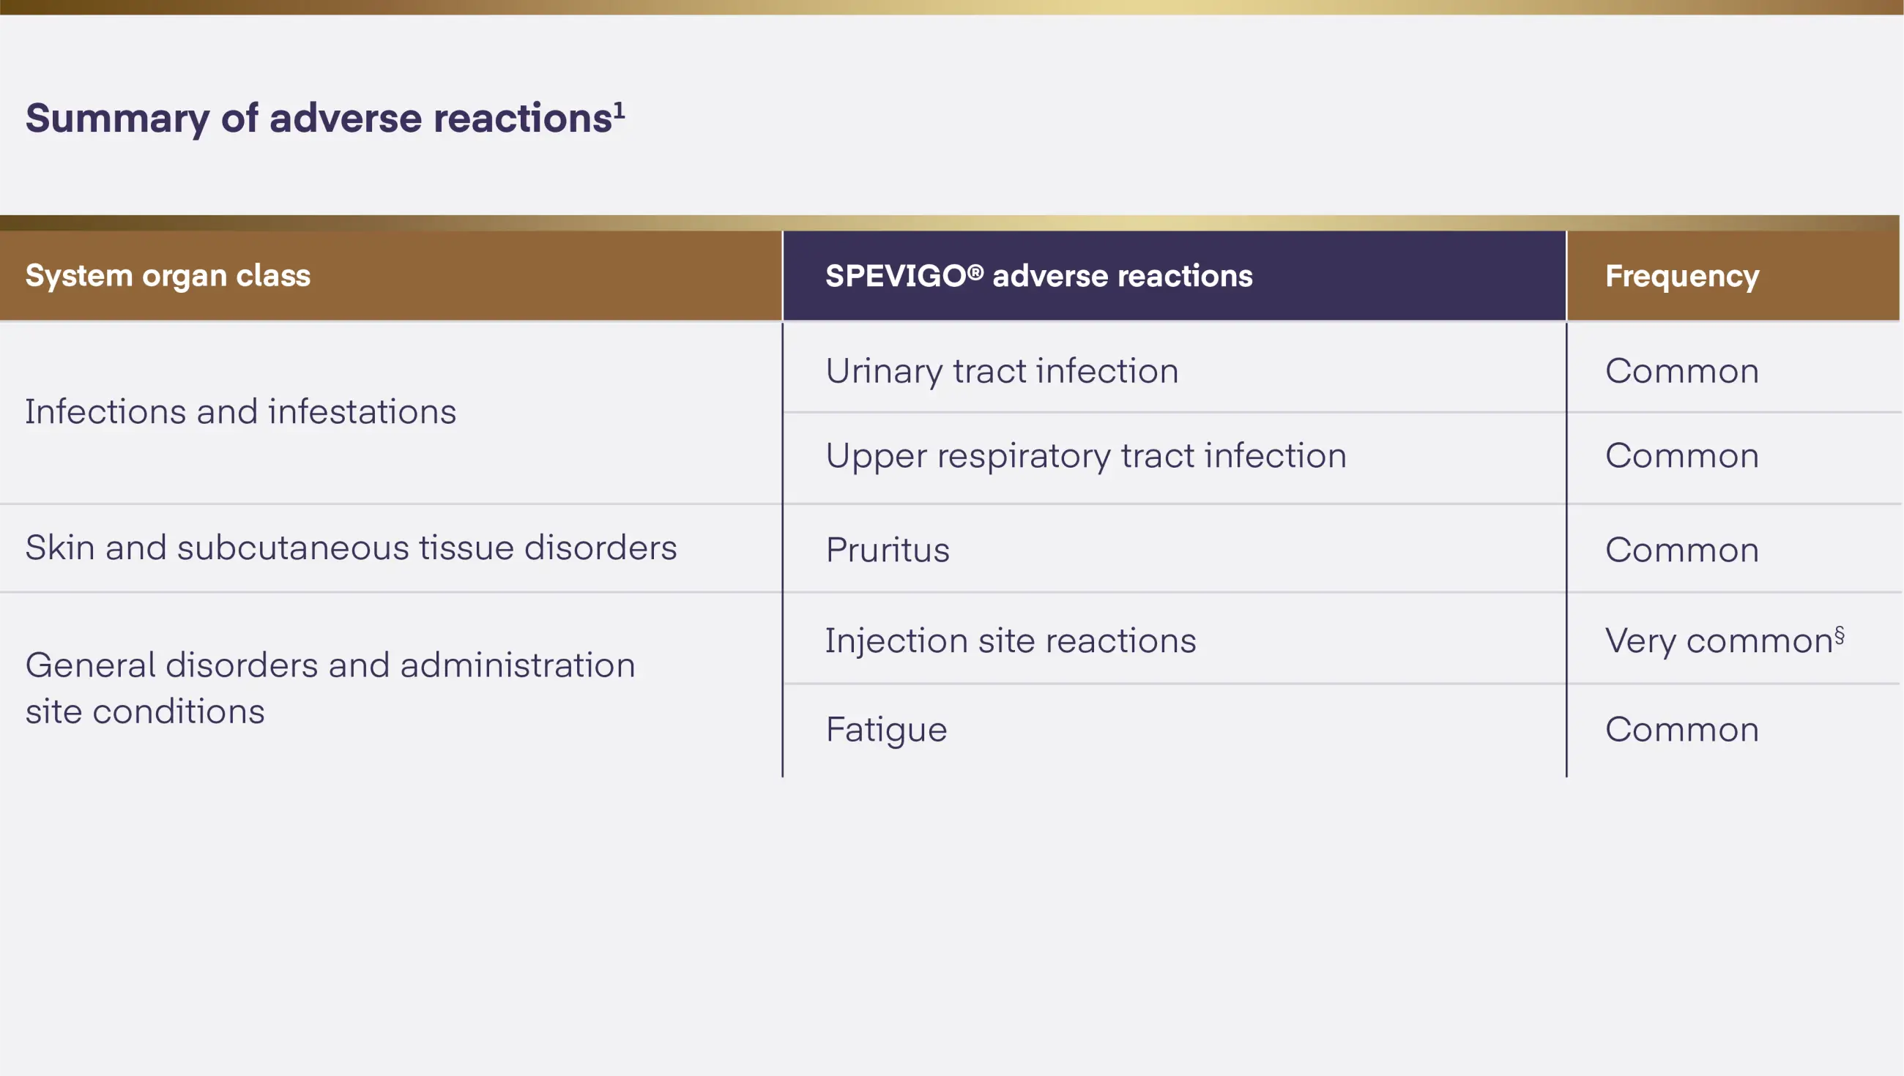
Task: Select the "Urinary tract infection" entry
Action: pyautogui.click(x=1002, y=370)
